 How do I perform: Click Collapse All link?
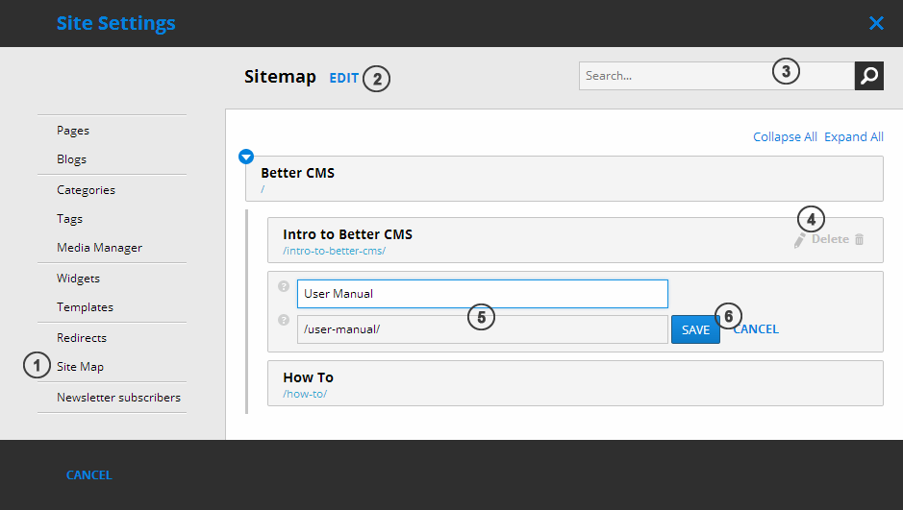(785, 136)
